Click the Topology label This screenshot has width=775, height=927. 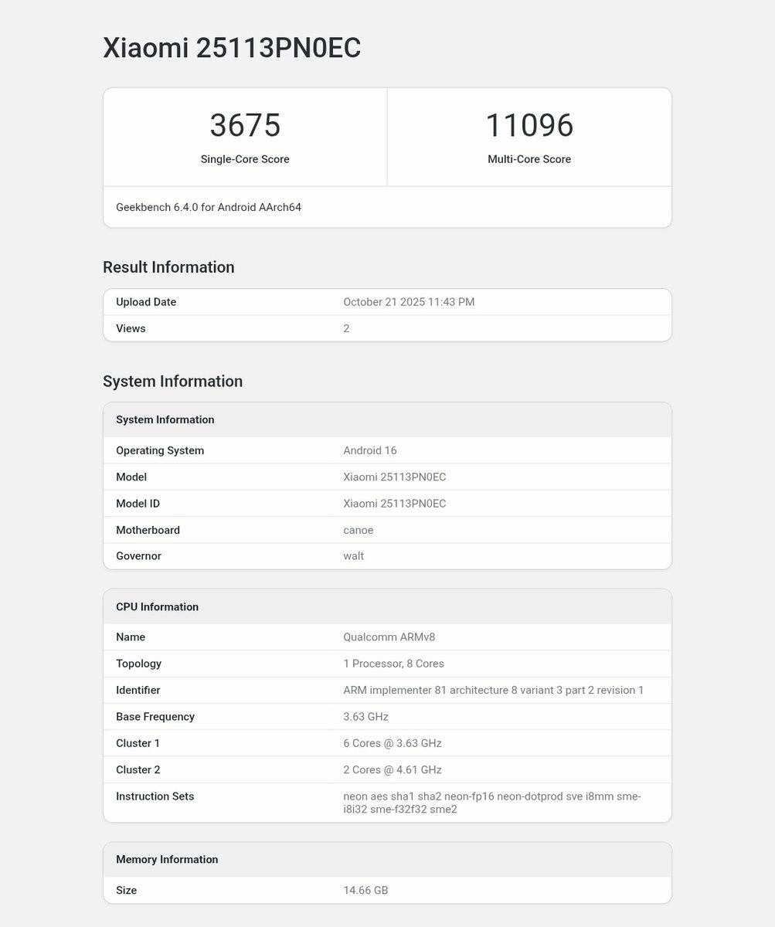[138, 664]
